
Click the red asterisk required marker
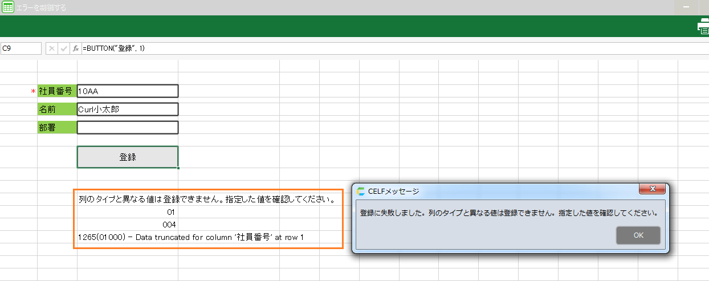[33, 92]
